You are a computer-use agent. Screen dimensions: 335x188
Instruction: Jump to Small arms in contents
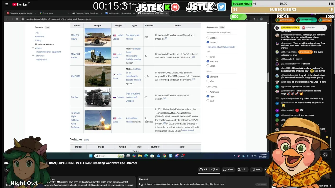pos(40,37)
